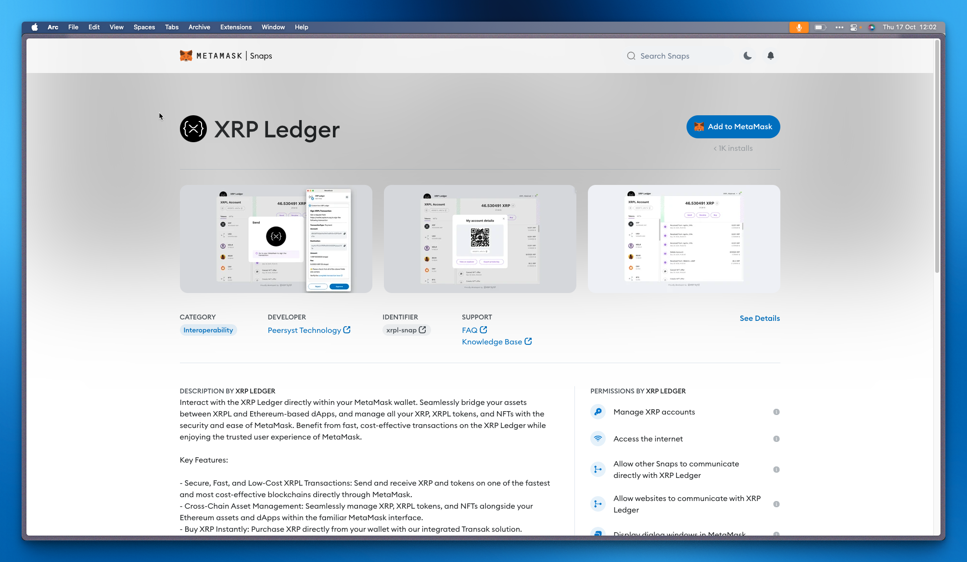The height and width of the screenshot is (562, 967).
Task: Show info for Manage XRP accounts permission
Action: [776, 412]
